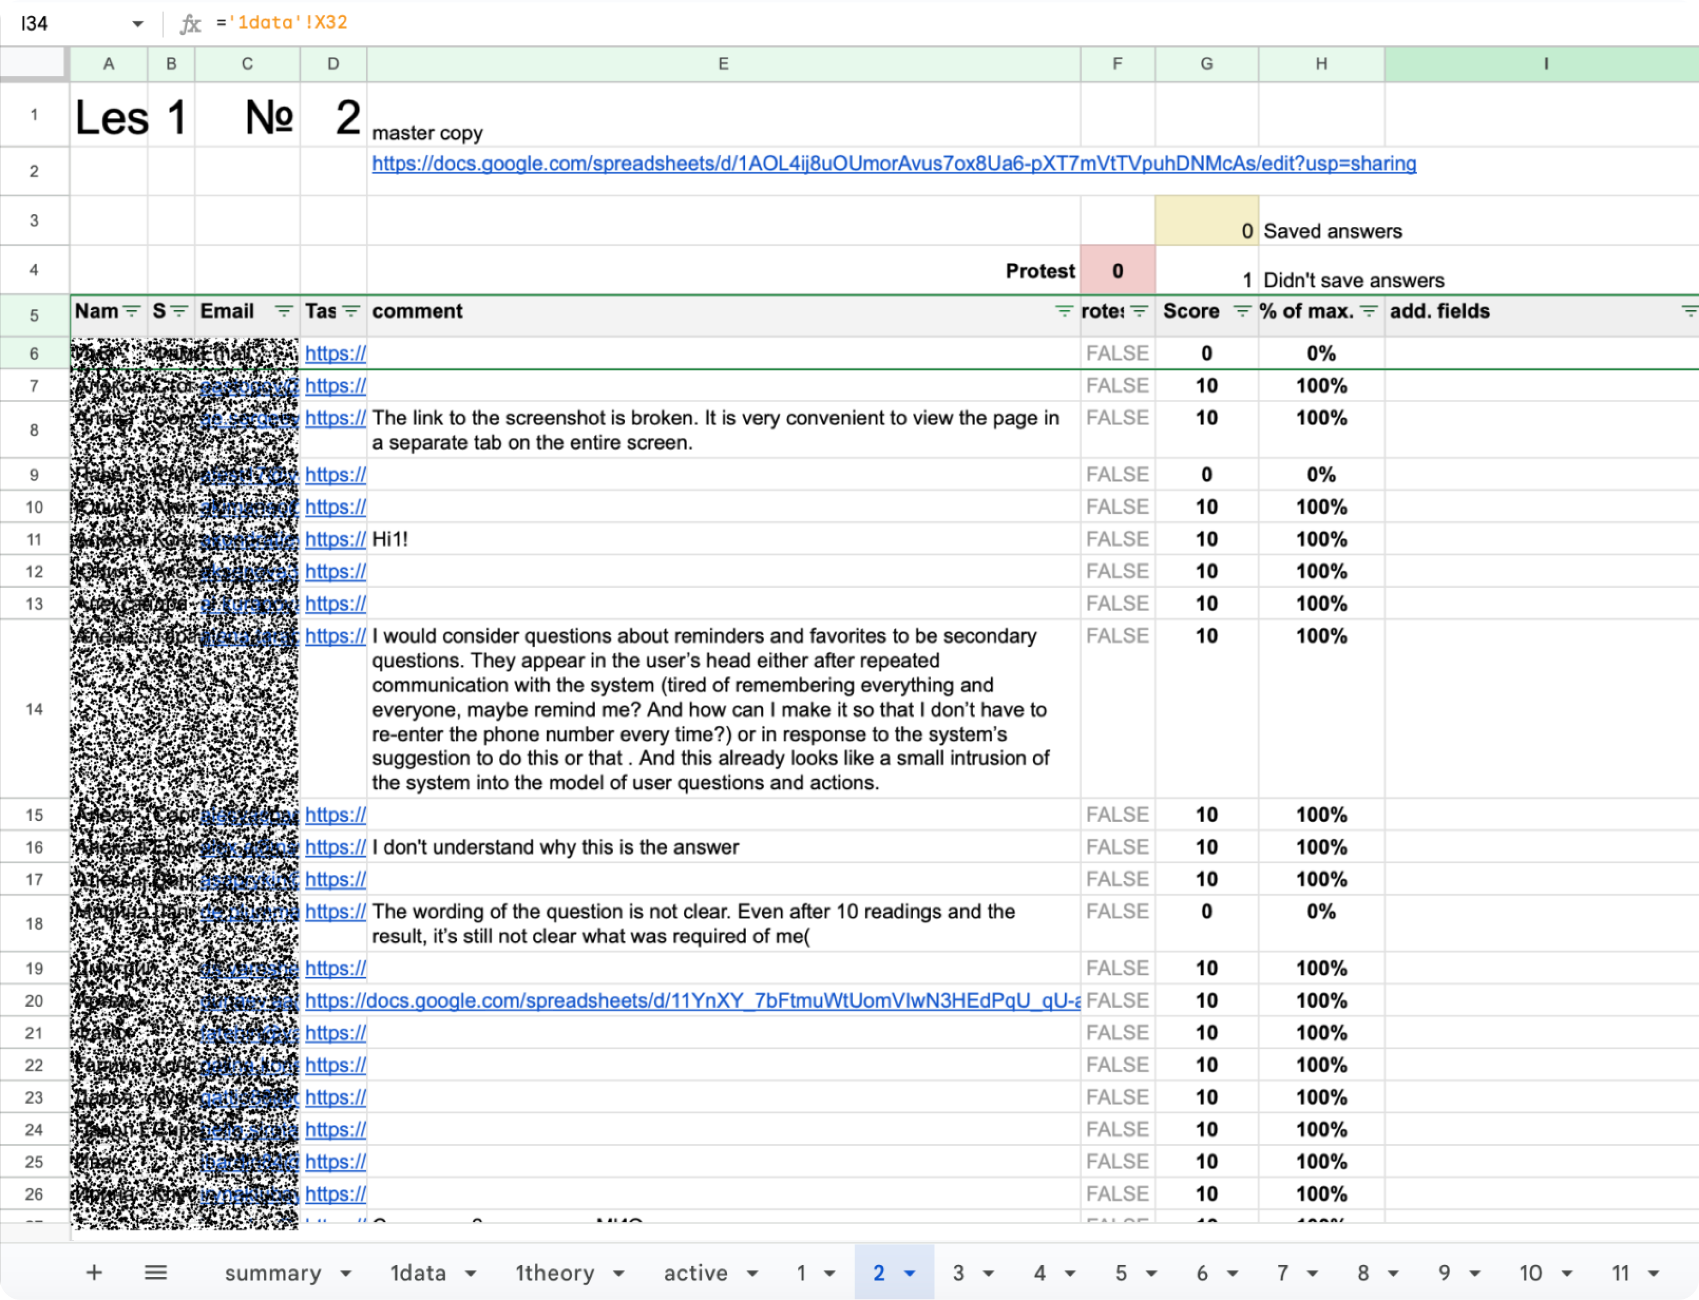Select the Score 0 cell in row 9
This screenshot has height=1300, width=1699.
coord(1207,475)
